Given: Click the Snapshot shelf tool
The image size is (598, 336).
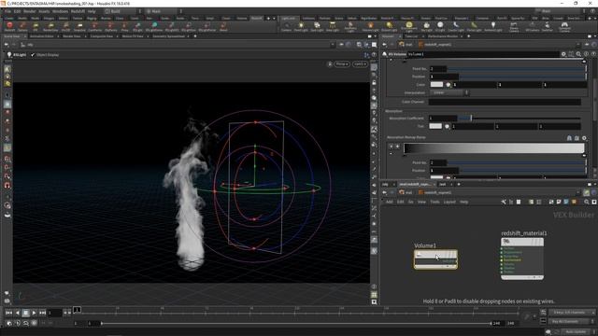Looking at the screenshot, I should [x=79, y=26].
